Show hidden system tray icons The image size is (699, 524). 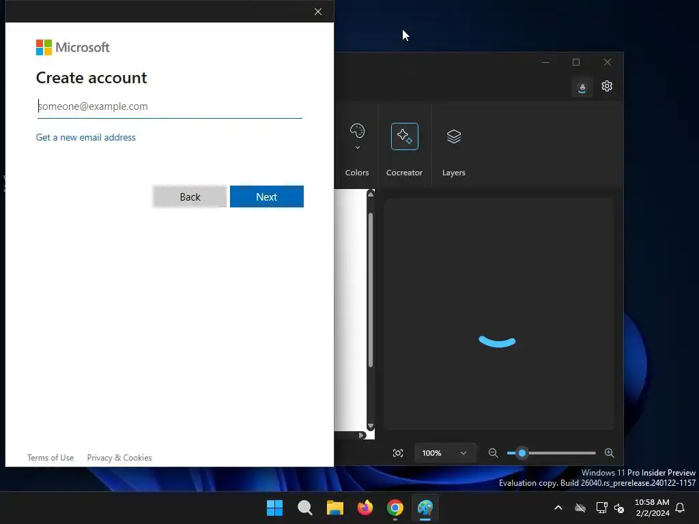pyautogui.click(x=558, y=508)
